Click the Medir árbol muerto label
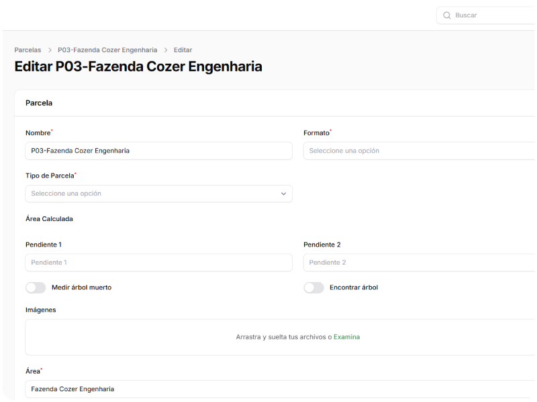The image size is (537, 402). click(81, 287)
